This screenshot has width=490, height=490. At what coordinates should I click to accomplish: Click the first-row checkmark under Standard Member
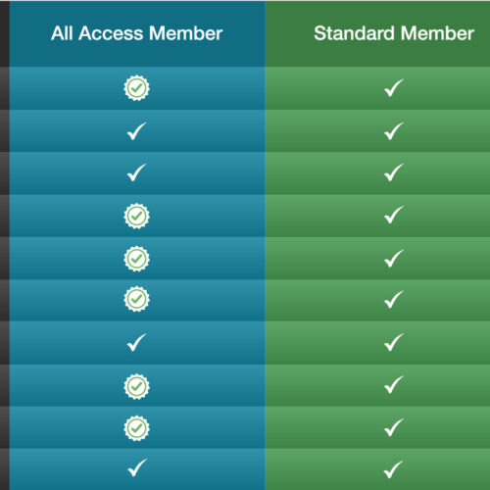pyautogui.click(x=394, y=88)
